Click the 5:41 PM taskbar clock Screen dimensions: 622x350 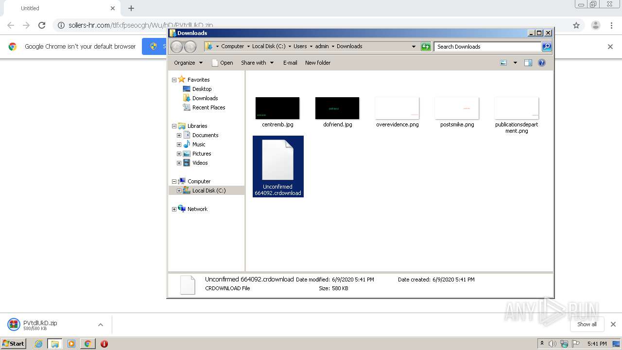coord(597,344)
